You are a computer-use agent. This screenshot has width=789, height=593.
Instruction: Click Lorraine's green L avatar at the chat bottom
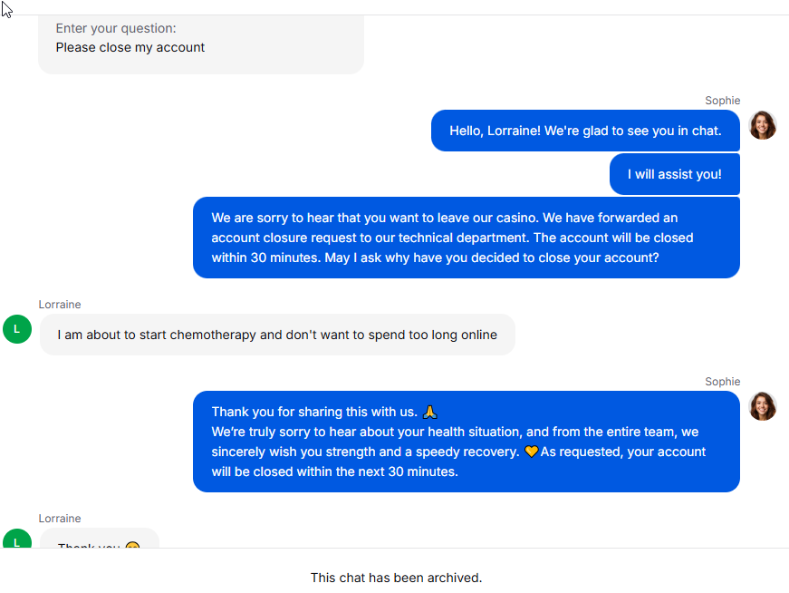17,539
